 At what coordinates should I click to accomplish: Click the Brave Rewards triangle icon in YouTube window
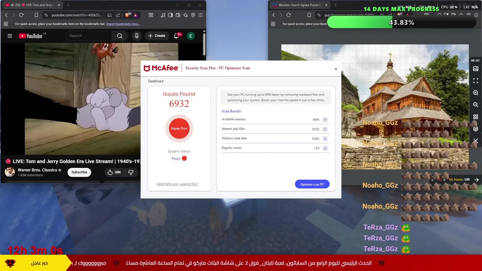pyautogui.click(x=135, y=15)
